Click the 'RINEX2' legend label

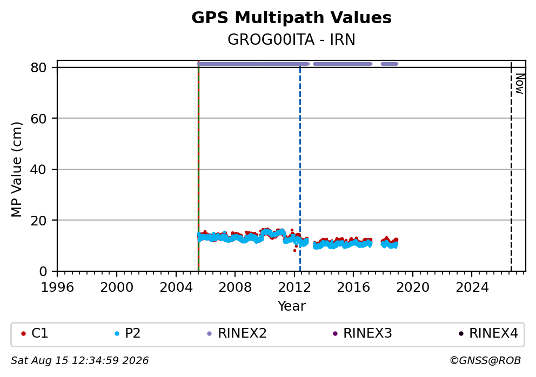click(242, 333)
